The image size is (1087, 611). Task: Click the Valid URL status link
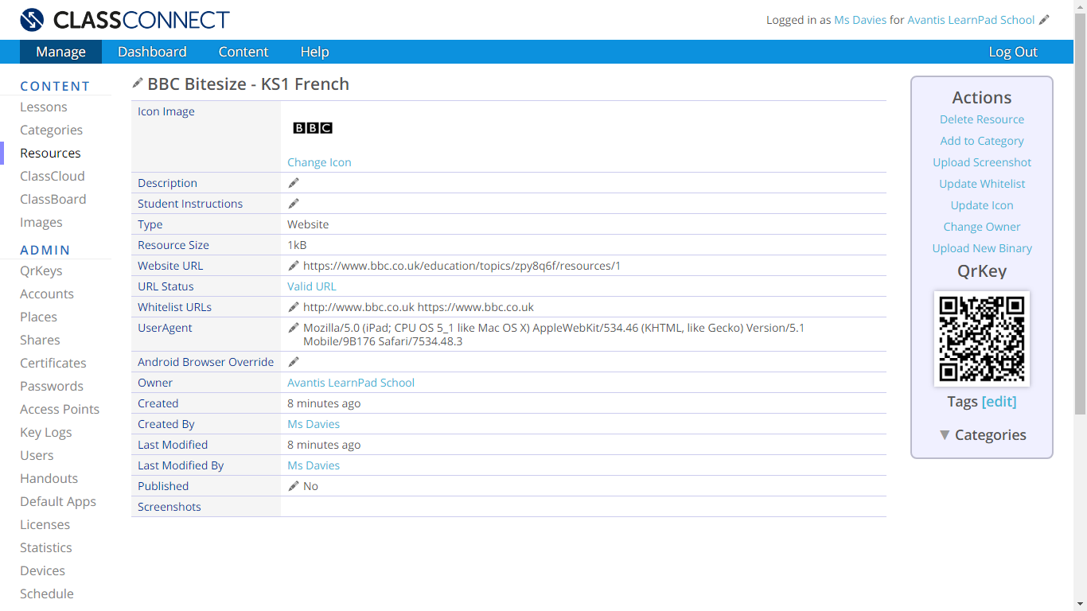(x=312, y=286)
